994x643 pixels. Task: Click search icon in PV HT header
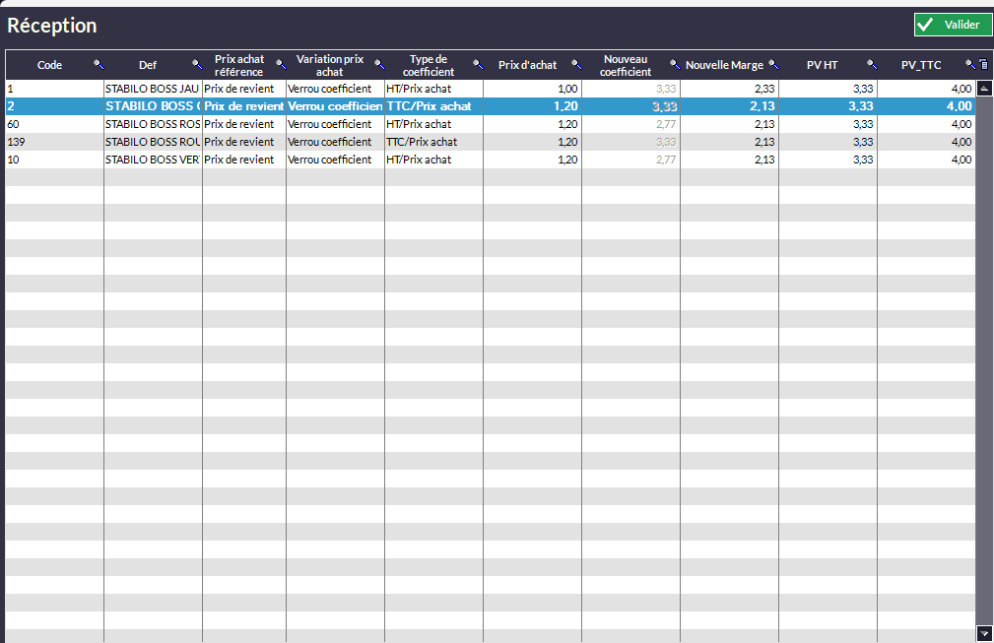[x=871, y=64]
